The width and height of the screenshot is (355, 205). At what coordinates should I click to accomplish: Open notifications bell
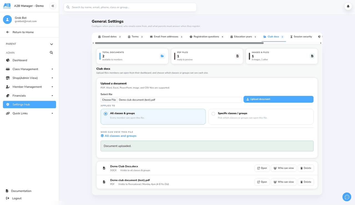pyautogui.click(x=348, y=6)
